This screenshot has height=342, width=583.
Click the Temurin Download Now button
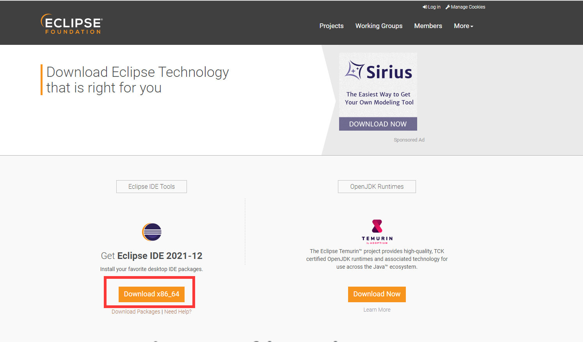pos(377,294)
